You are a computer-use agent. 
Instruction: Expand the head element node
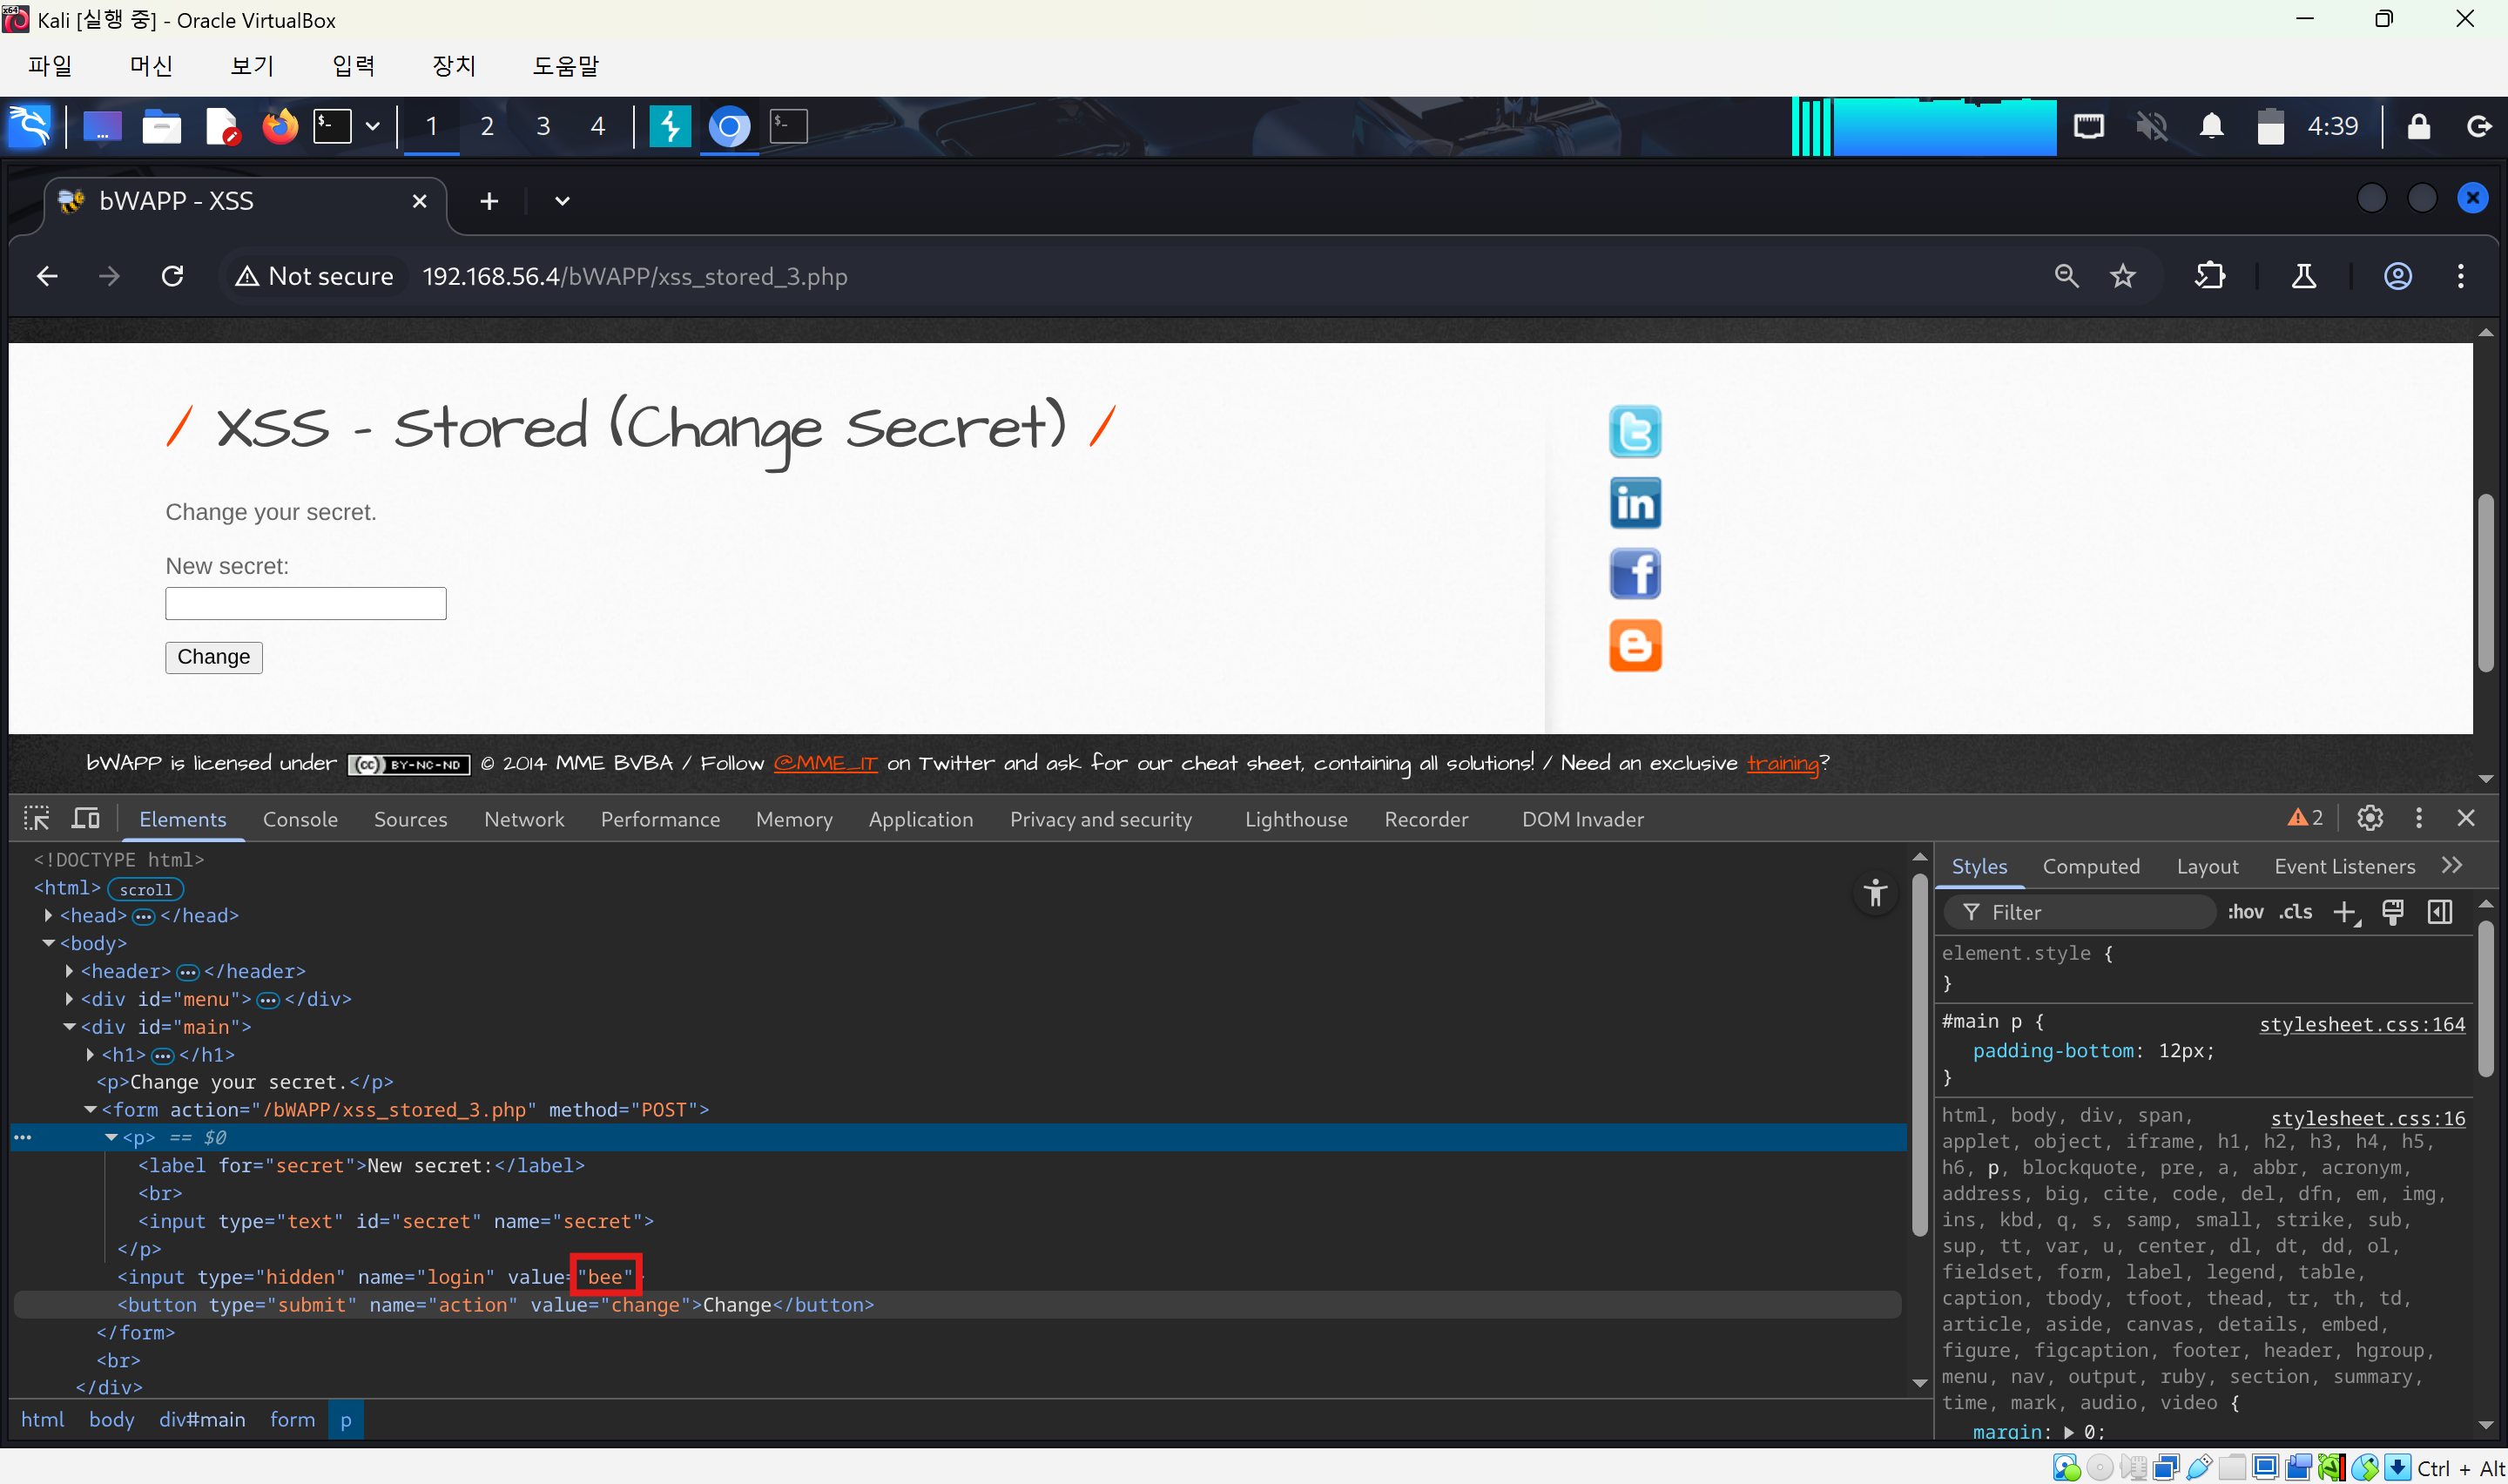click(48, 915)
